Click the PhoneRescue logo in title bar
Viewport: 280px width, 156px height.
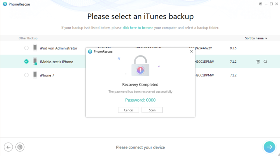[x=5, y=4]
